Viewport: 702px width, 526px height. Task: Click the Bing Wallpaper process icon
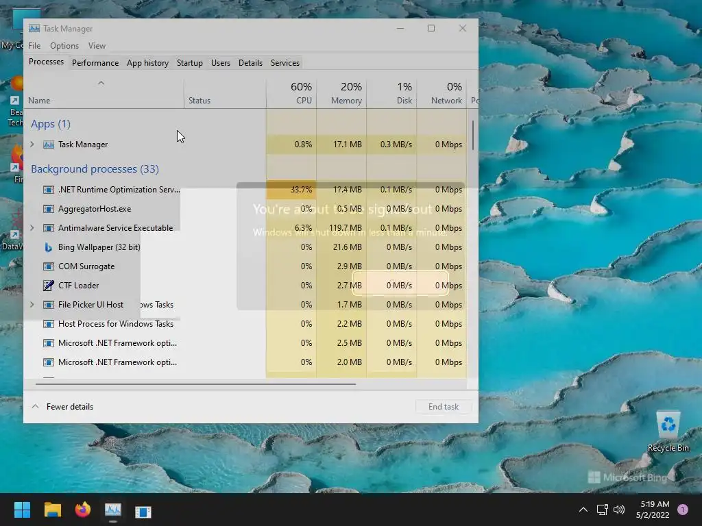click(x=49, y=247)
